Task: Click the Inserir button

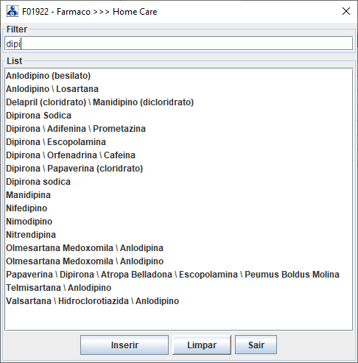Action: point(124,345)
